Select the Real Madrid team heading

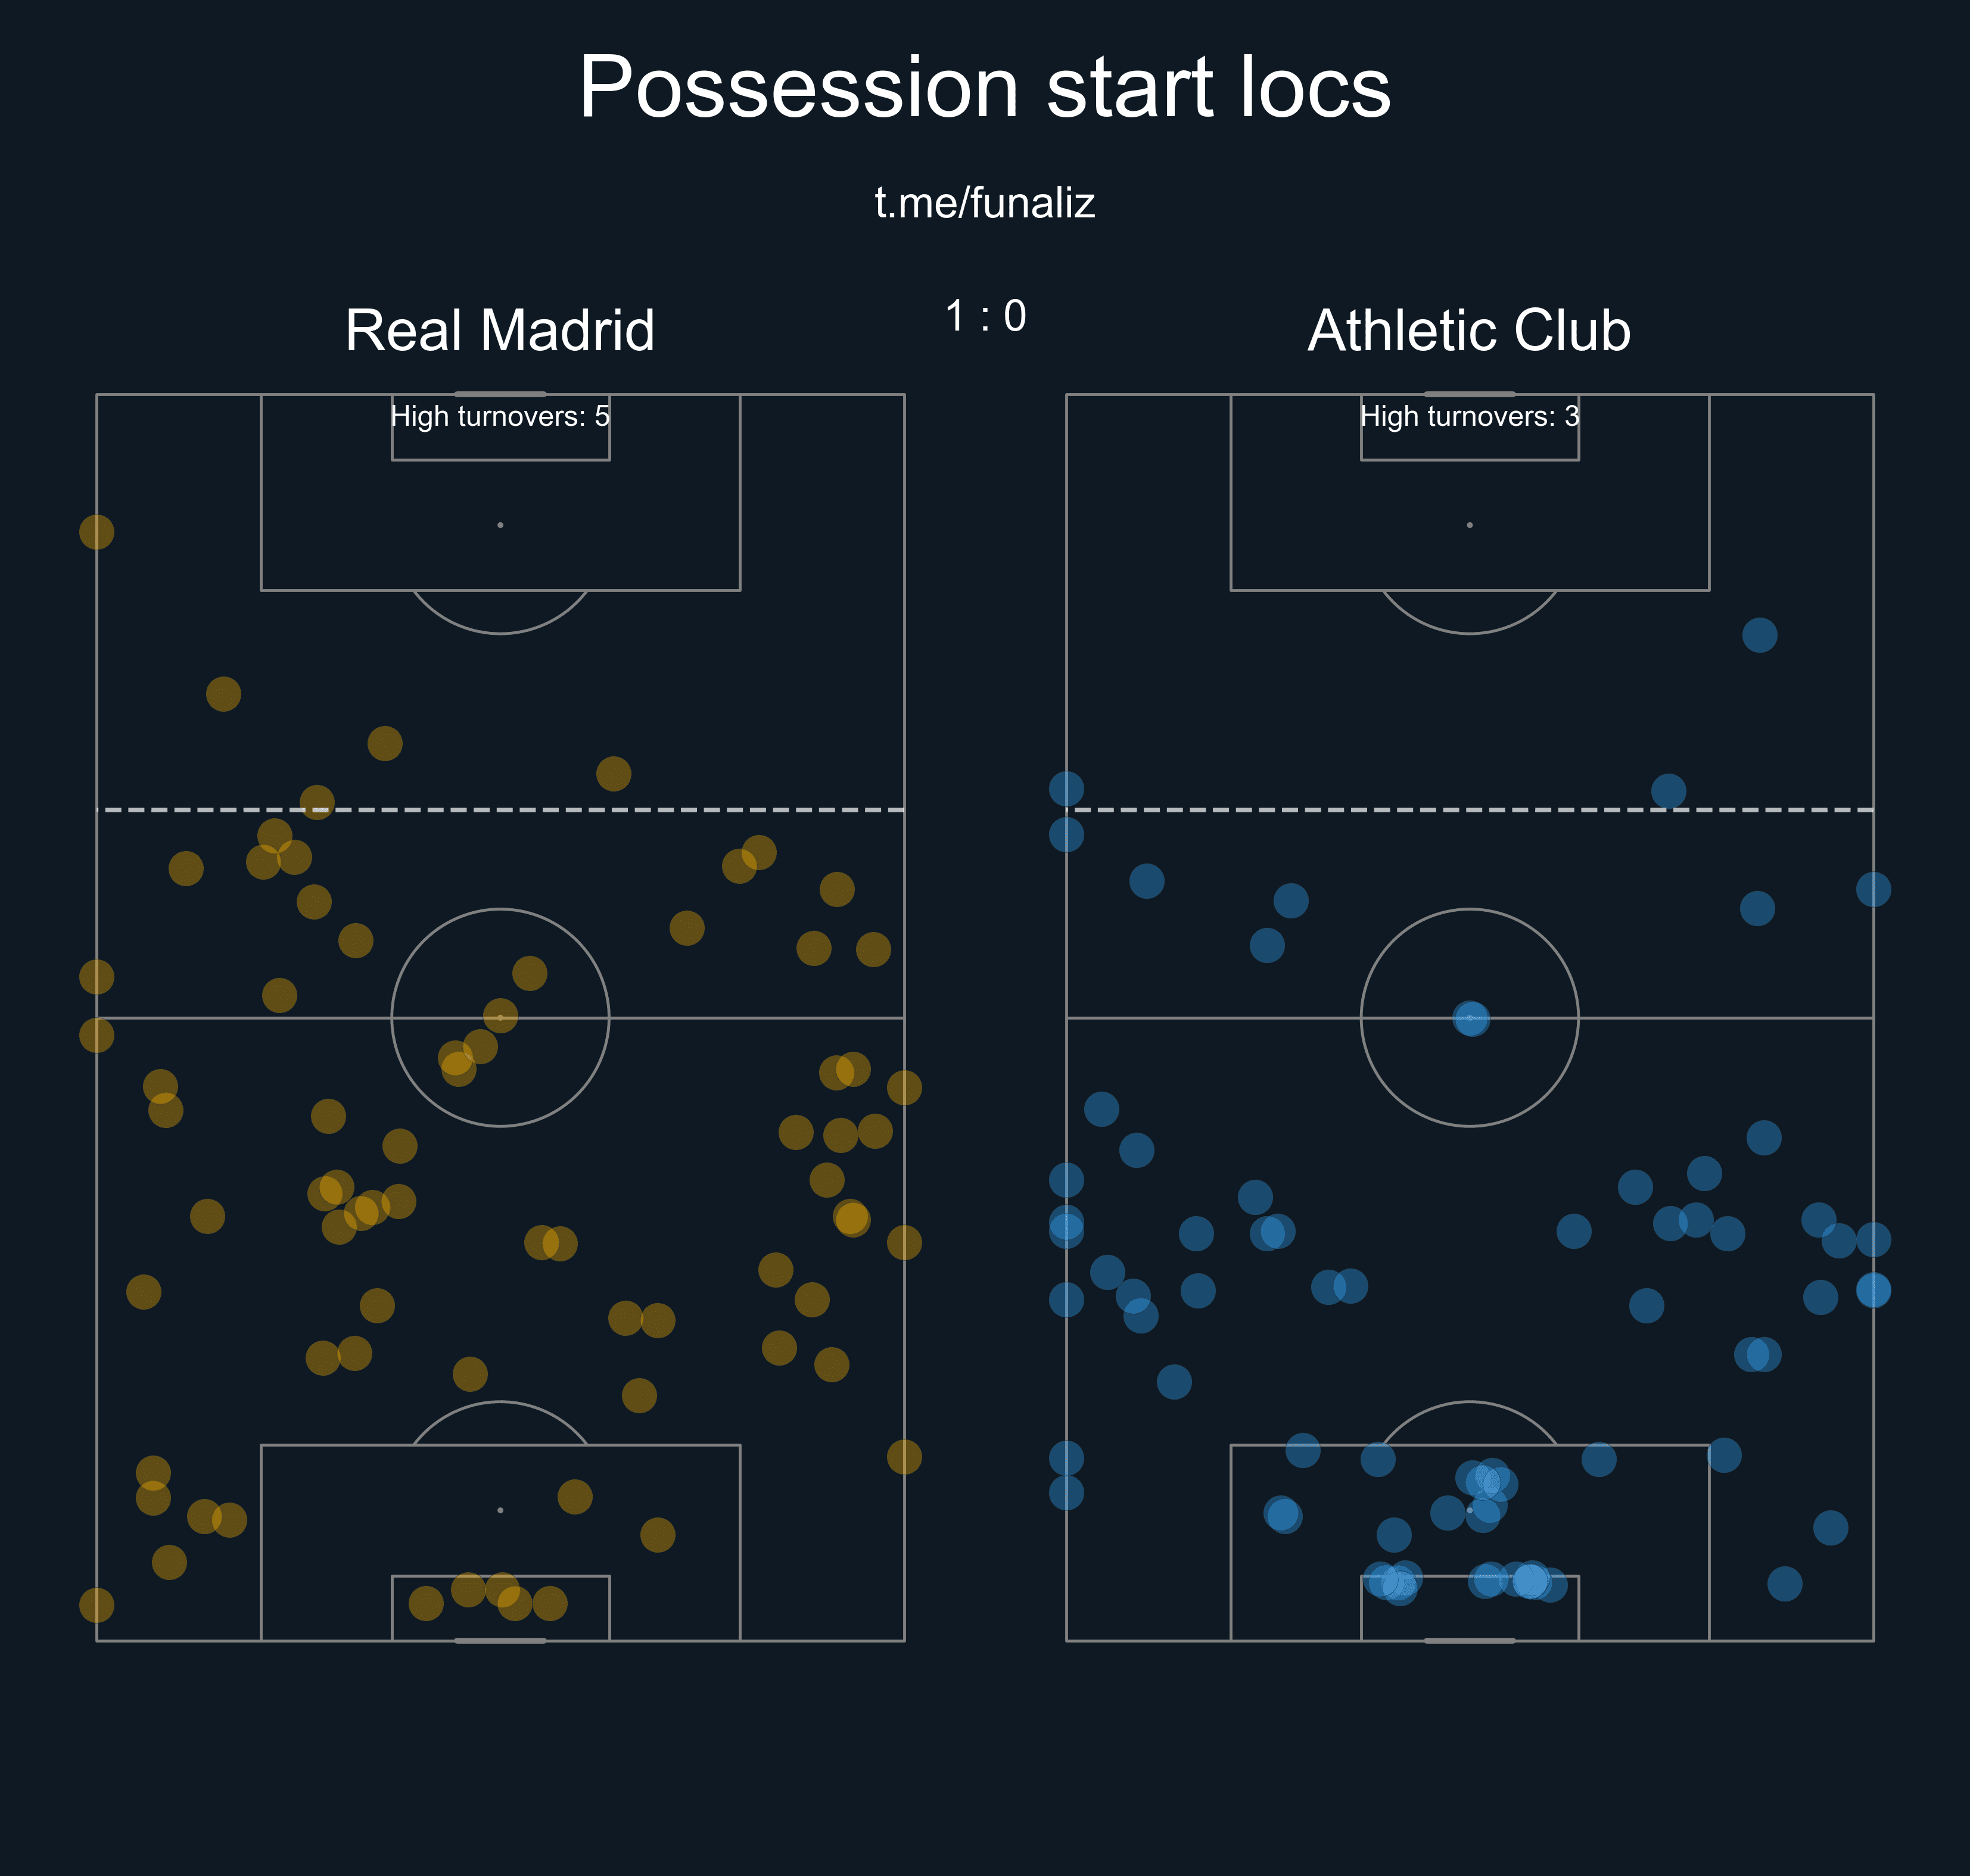[x=499, y=330]
